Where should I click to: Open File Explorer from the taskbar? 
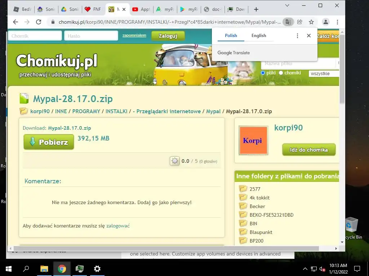click(44, 269)
